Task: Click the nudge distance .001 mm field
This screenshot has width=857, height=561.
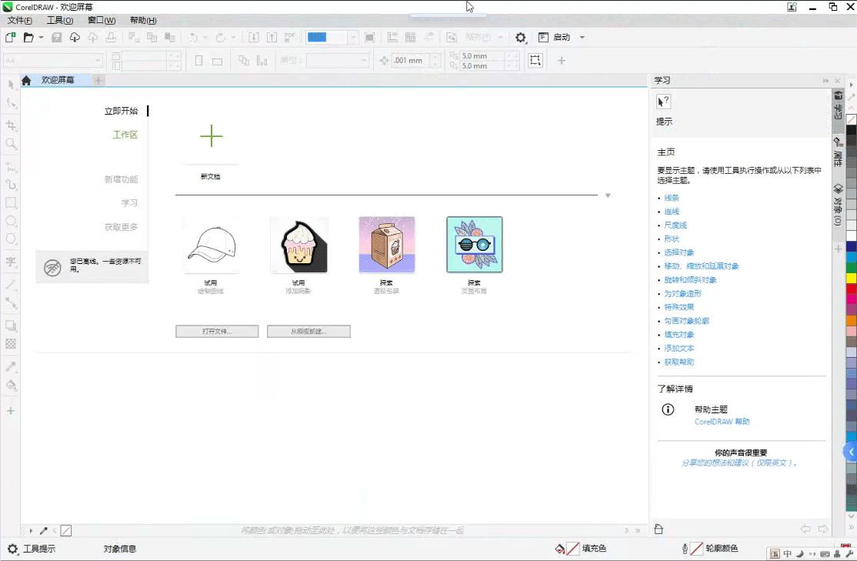Action: click(409, 60)
